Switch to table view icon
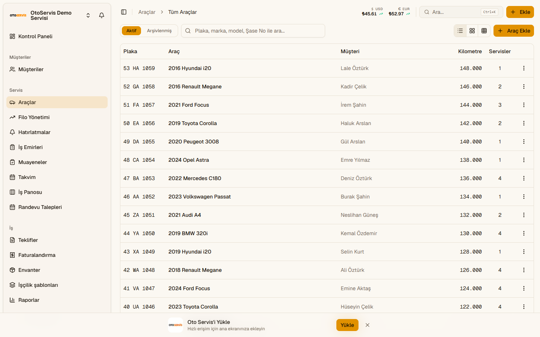540x337 pixels. pyautogui.click(x=484, y=31)
